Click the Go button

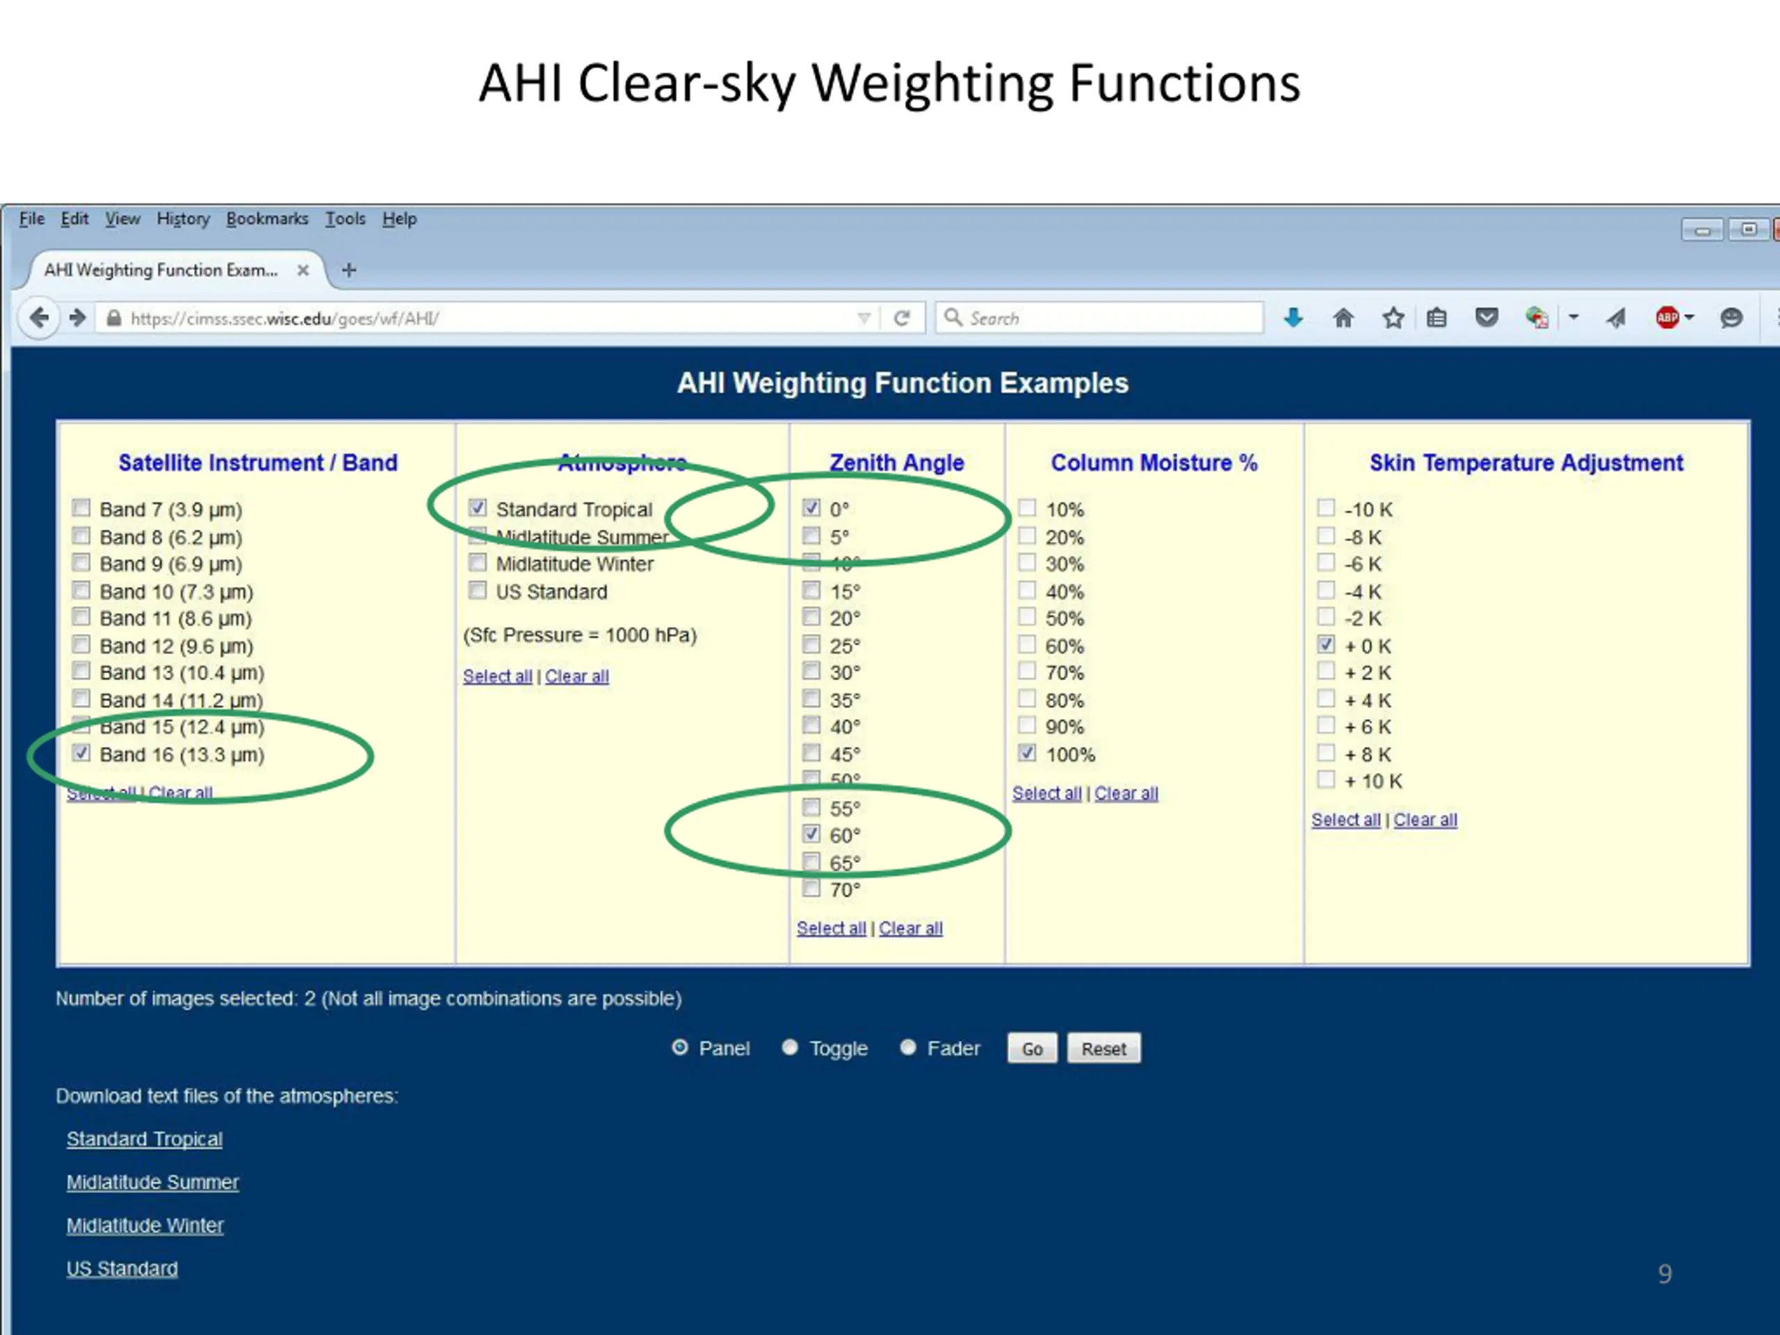[1032, 1049]
